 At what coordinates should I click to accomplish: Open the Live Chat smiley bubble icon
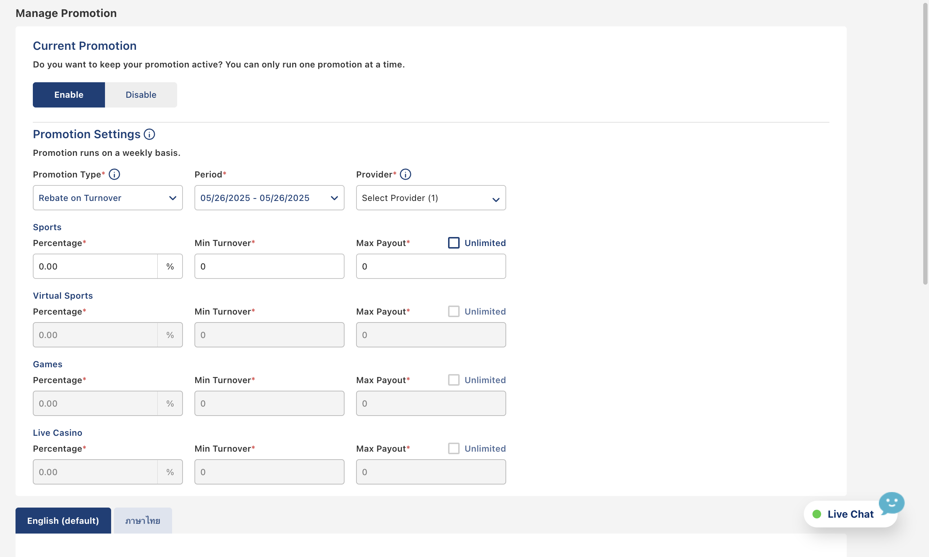[891, 503]
